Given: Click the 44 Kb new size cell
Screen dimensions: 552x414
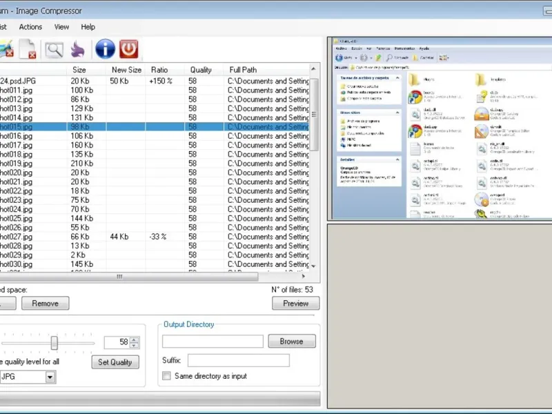Looking at the screenshot, I should point(119,237).
